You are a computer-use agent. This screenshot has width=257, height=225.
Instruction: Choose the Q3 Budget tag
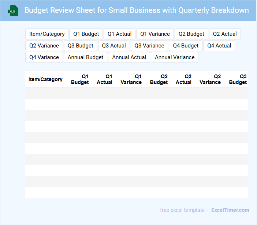pyautogui.click(x=81, y=46)
